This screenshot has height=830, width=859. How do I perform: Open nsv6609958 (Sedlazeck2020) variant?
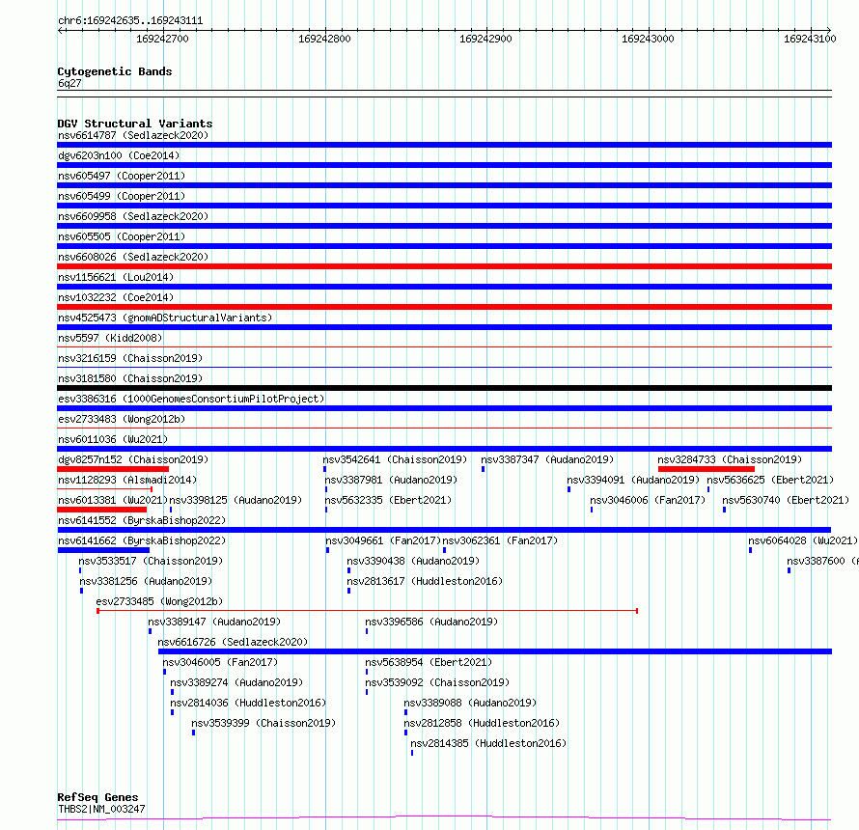point(133,216)
